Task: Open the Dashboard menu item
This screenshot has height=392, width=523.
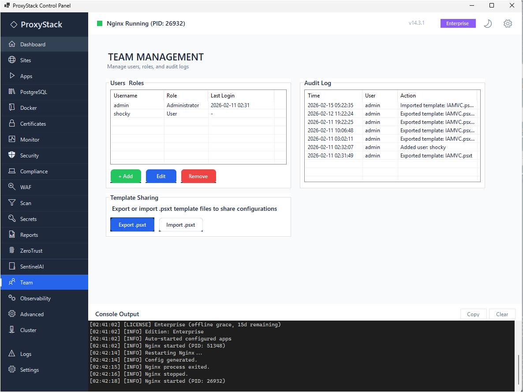Action: [45, 45]
